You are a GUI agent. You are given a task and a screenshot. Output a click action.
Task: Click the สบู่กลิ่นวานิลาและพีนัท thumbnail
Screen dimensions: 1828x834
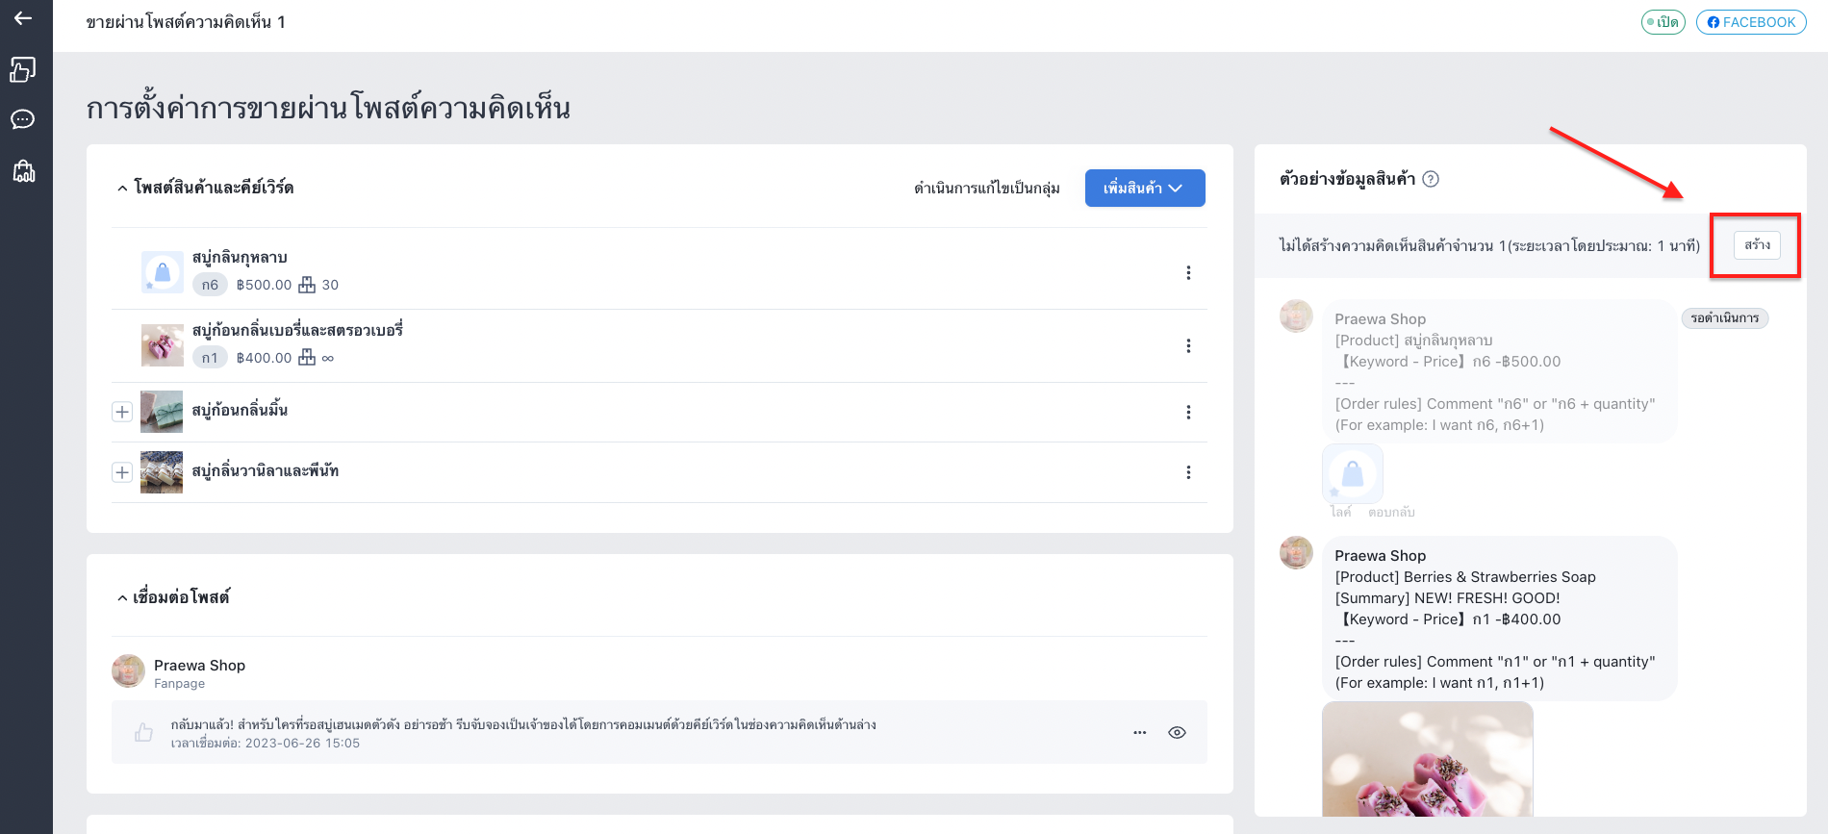point(162,472)
